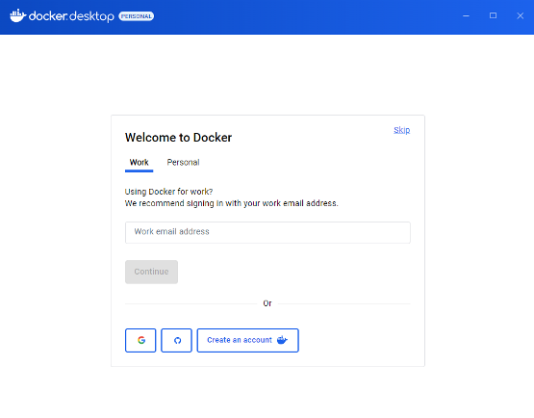534x418 pixels.
Task: Click the whale icon beside Create an account
Action: pyautogui.click(x=282, y=340)
